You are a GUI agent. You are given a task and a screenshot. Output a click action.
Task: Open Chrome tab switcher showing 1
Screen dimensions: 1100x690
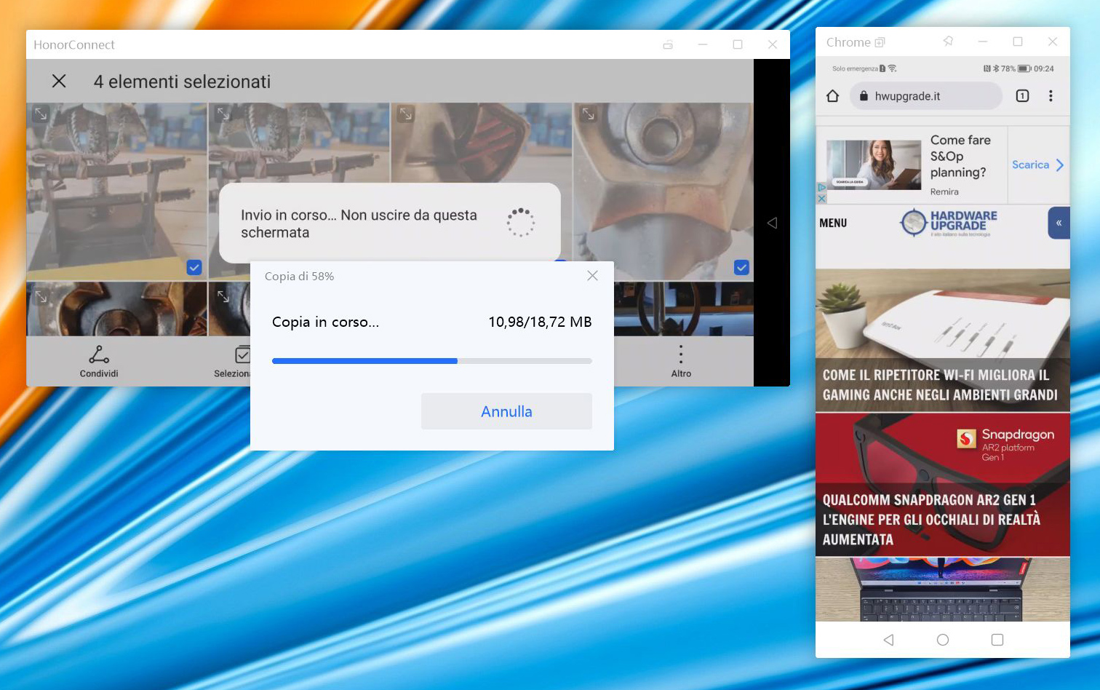(x=1022, y=95)
